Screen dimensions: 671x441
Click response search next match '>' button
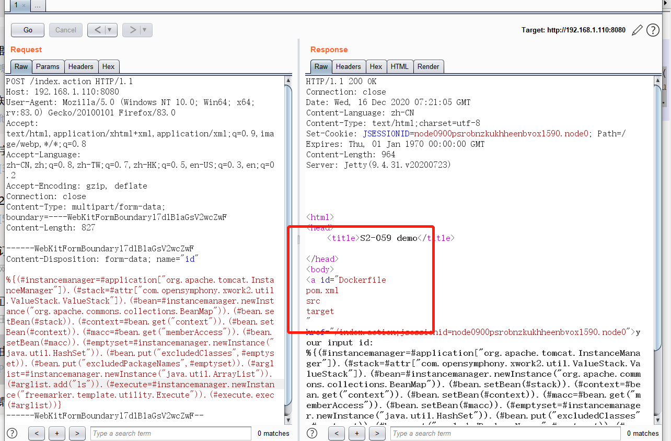pyautogui.click(x=377, y=433)
